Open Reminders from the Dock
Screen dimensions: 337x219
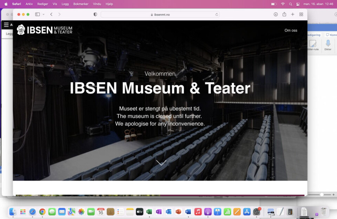120,212
